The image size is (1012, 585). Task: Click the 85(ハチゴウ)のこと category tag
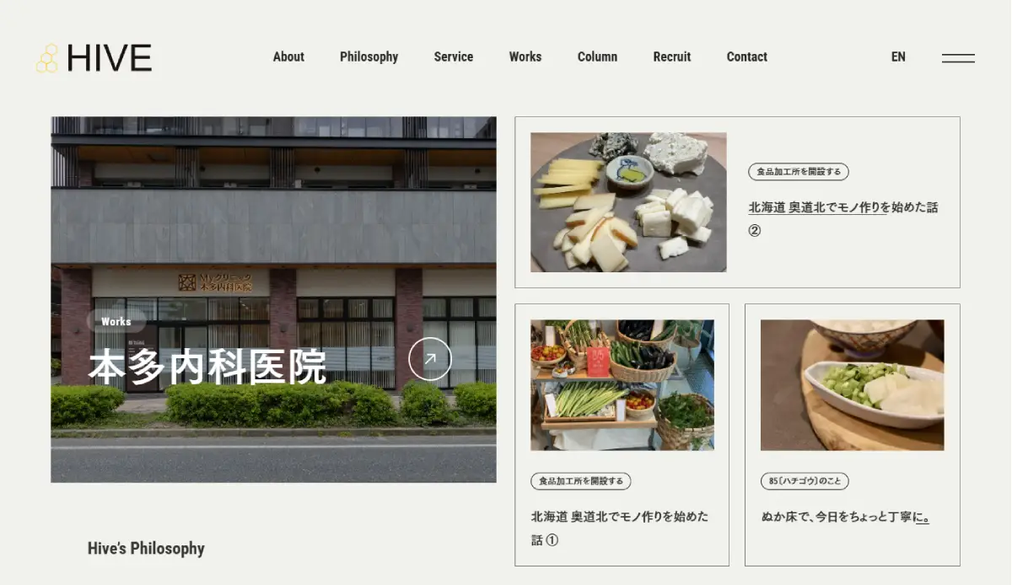click(805, 481)
